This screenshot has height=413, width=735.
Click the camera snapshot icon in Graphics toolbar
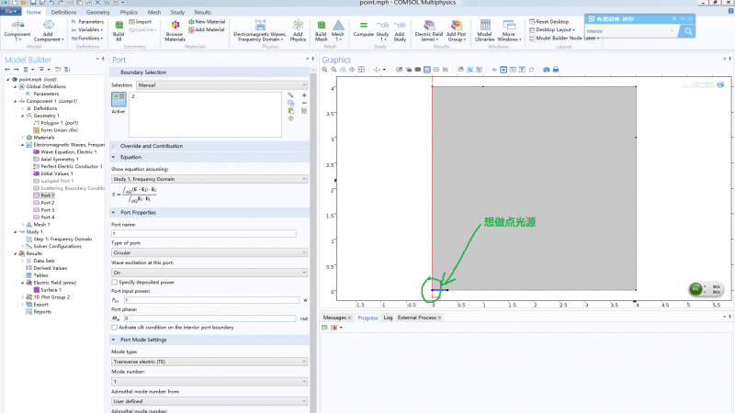tap(546, 70)
